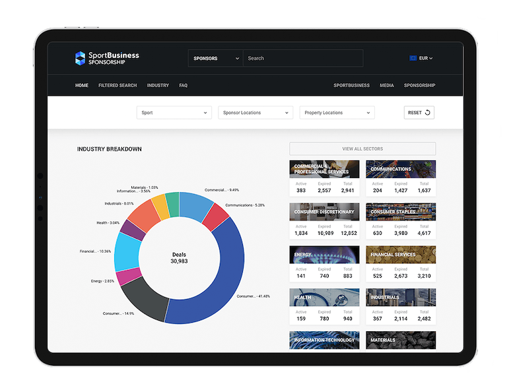This screenshot has width=507, height=392.
Task: Click the RESET button
Action: tap(419, 112)
